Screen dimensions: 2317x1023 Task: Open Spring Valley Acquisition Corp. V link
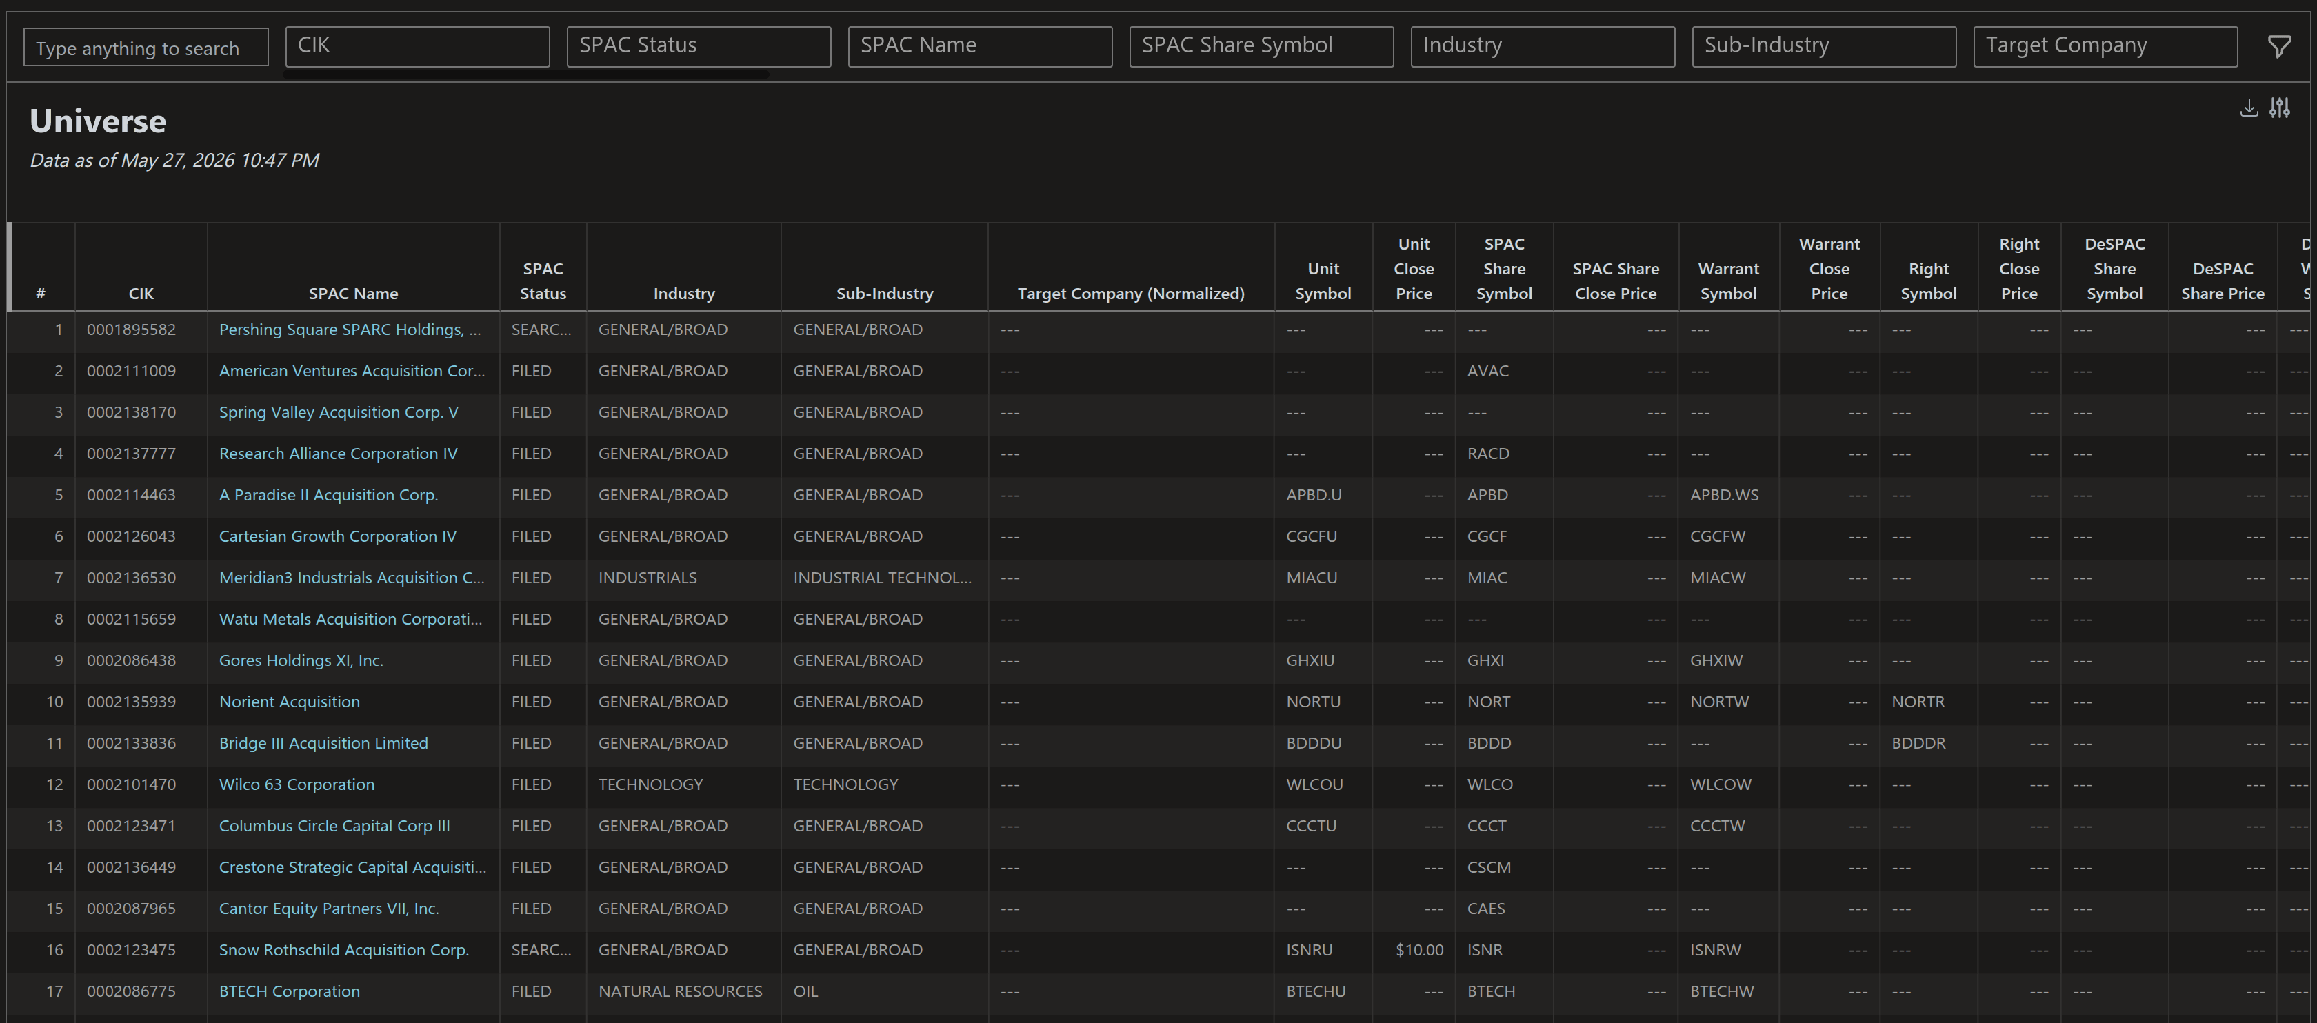[339, 413]
